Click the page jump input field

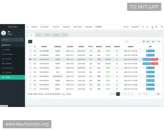(x=152, y=94)
